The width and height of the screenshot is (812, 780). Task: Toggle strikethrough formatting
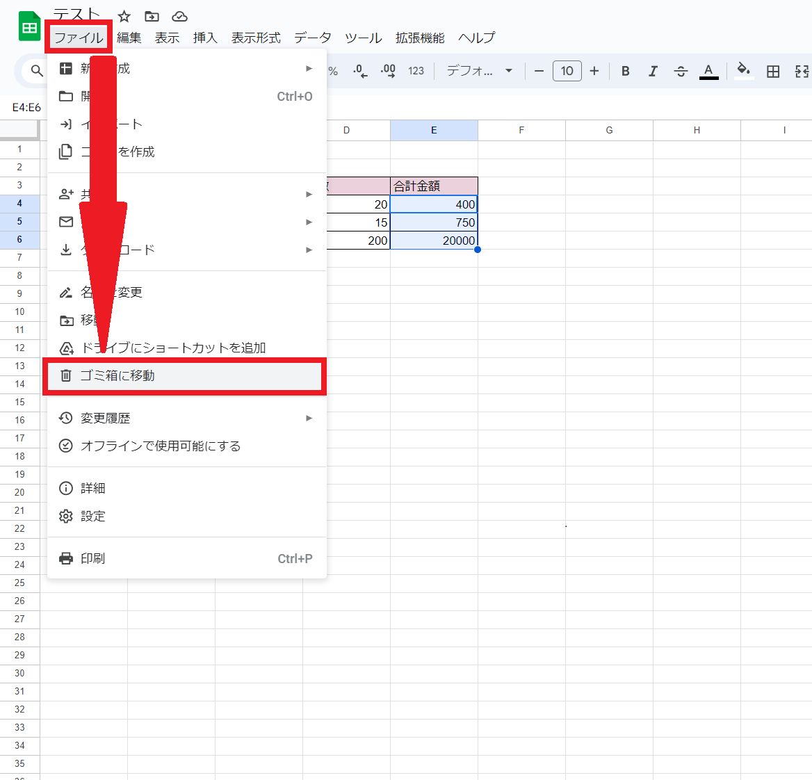point(681,71)
